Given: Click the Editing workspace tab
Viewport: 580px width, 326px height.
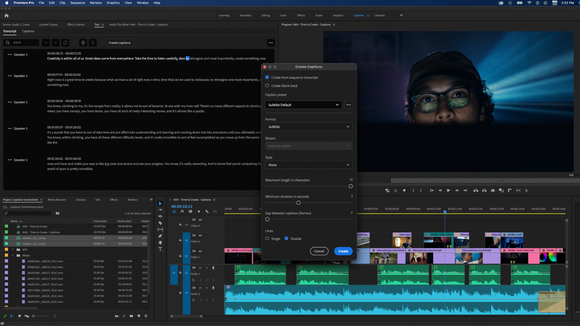Looking at the screenshot, I should pyautogui.click(x=265, y=15).
